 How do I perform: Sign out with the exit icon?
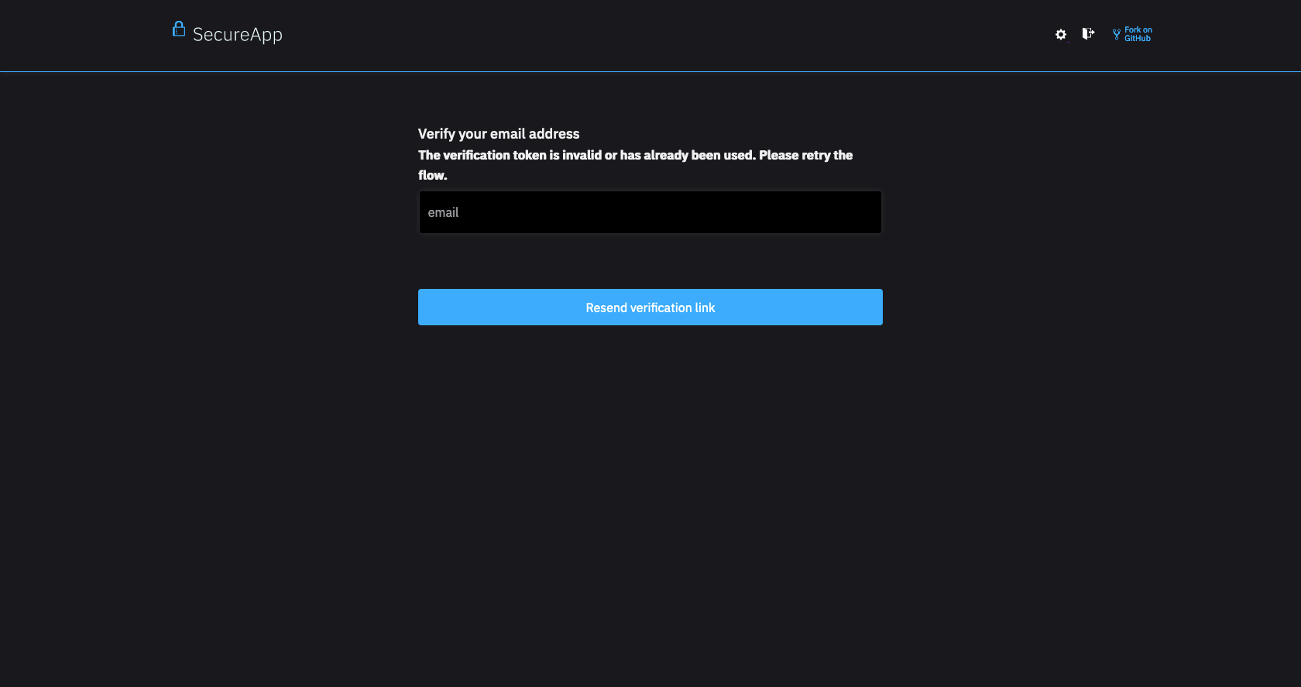click(x=1088, y=33)
